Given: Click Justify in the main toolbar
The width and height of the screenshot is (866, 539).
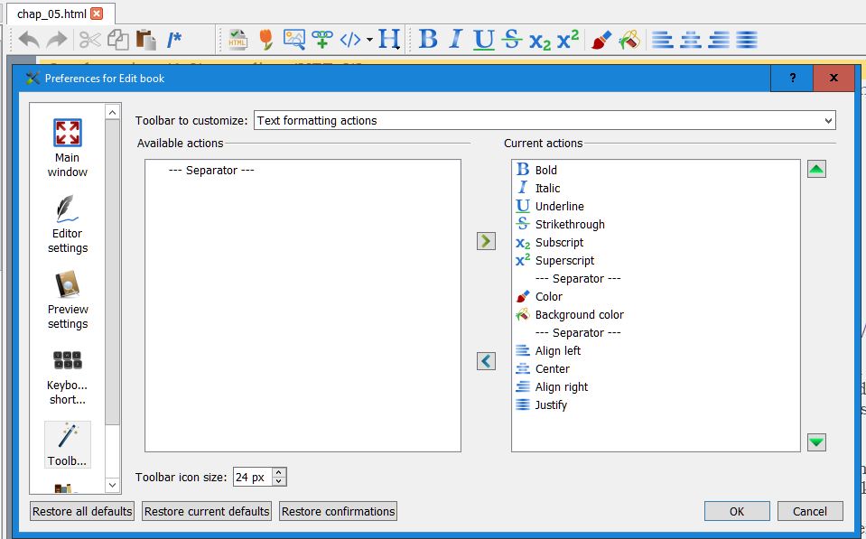Looking at the screenshot, I should click(x=747, y=40).
